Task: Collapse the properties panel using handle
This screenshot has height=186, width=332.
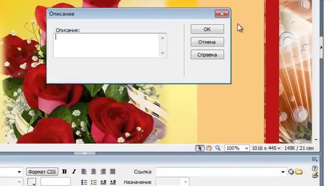Action: pos(85,153)
